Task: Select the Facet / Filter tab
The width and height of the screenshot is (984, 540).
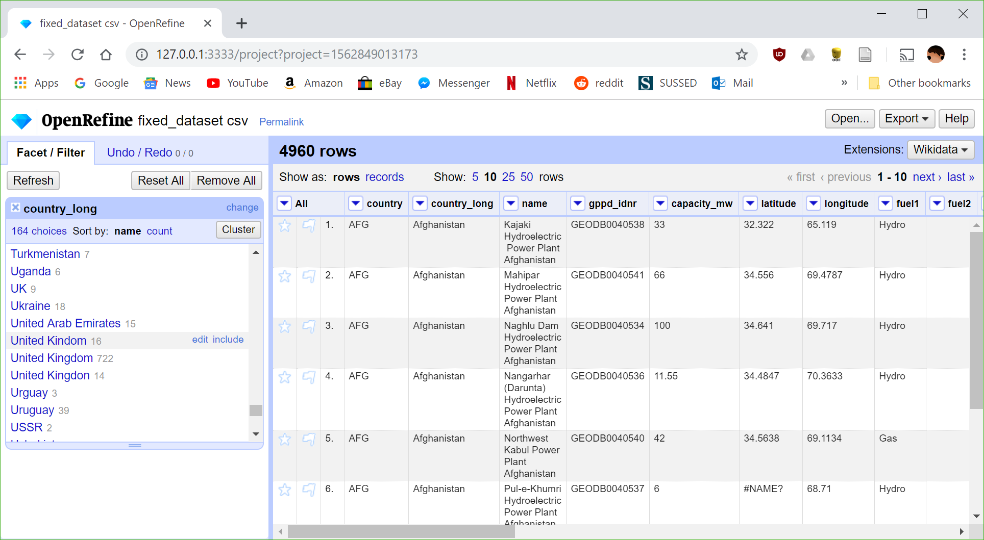Action: (x=51, y=152)
